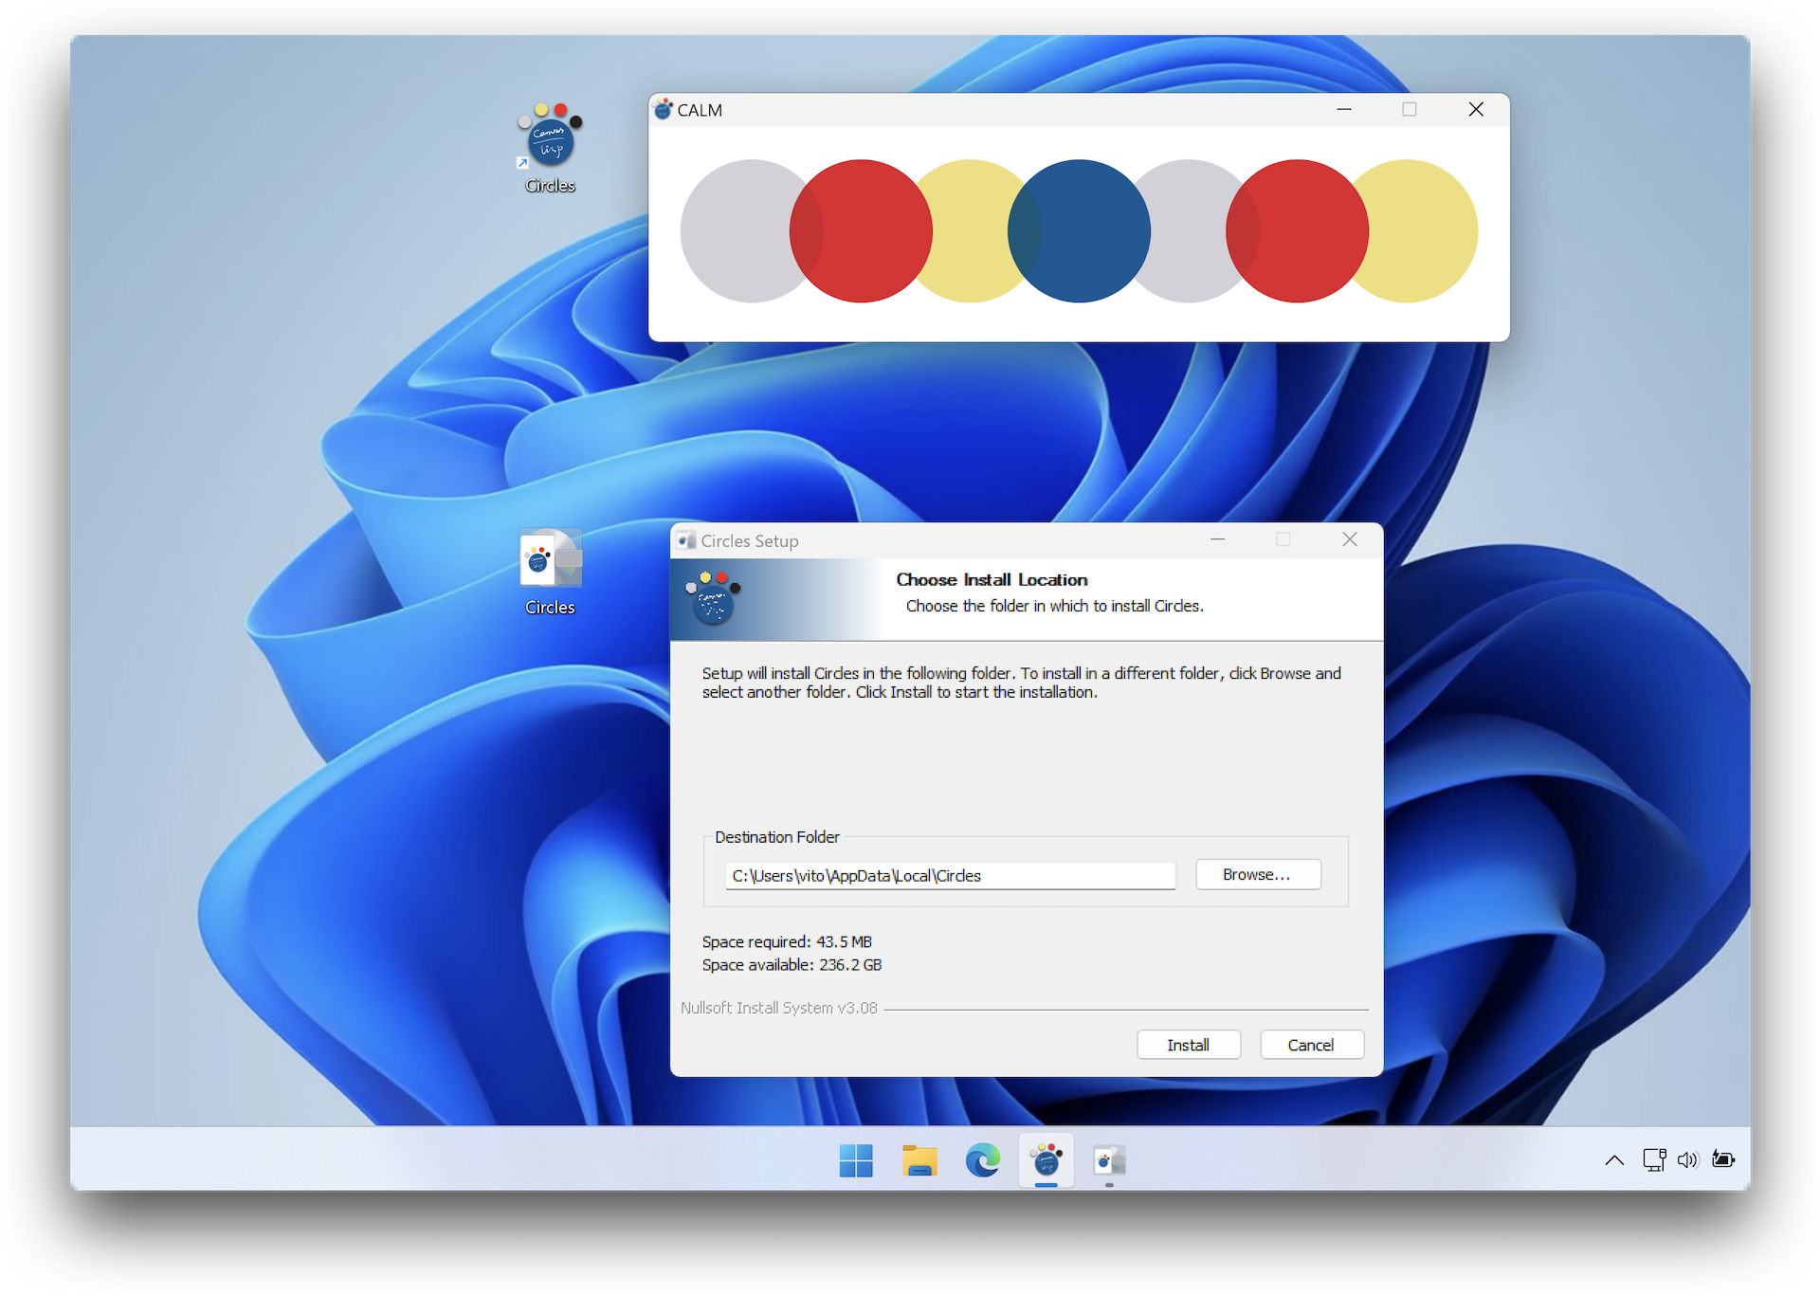Click the blue circle in CALM
The image size is (1820, 1295).
[1081, 231]
